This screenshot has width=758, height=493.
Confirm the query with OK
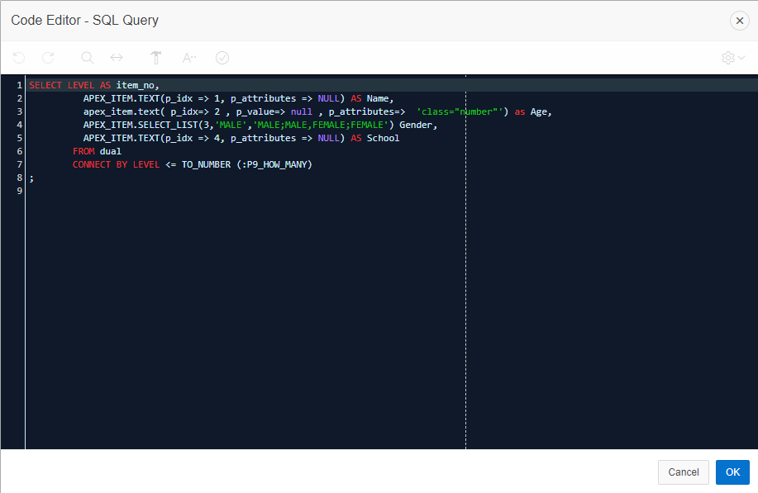pos(732,472)
